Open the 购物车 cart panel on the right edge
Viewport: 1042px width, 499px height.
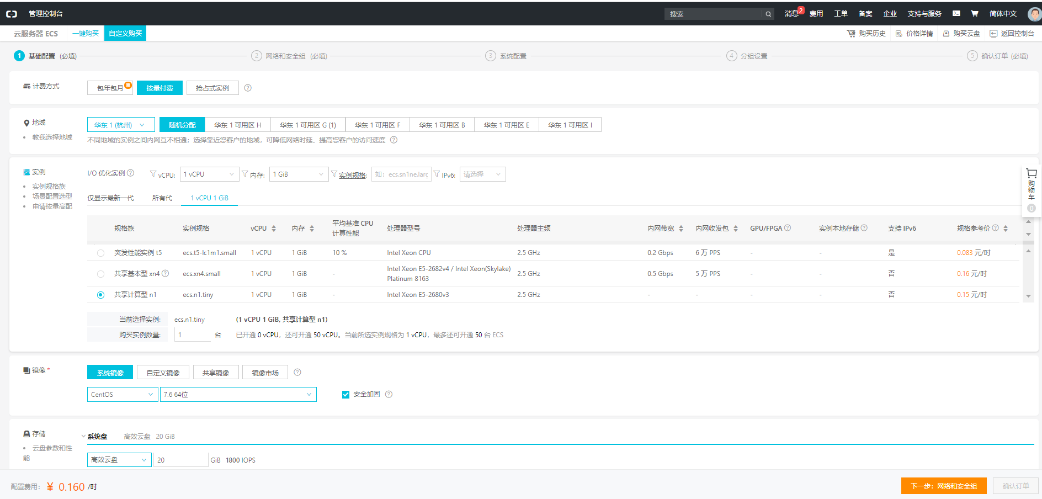pos(1031,190)
